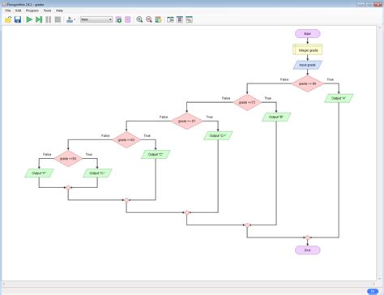Open the File menu

pos(8,11)
